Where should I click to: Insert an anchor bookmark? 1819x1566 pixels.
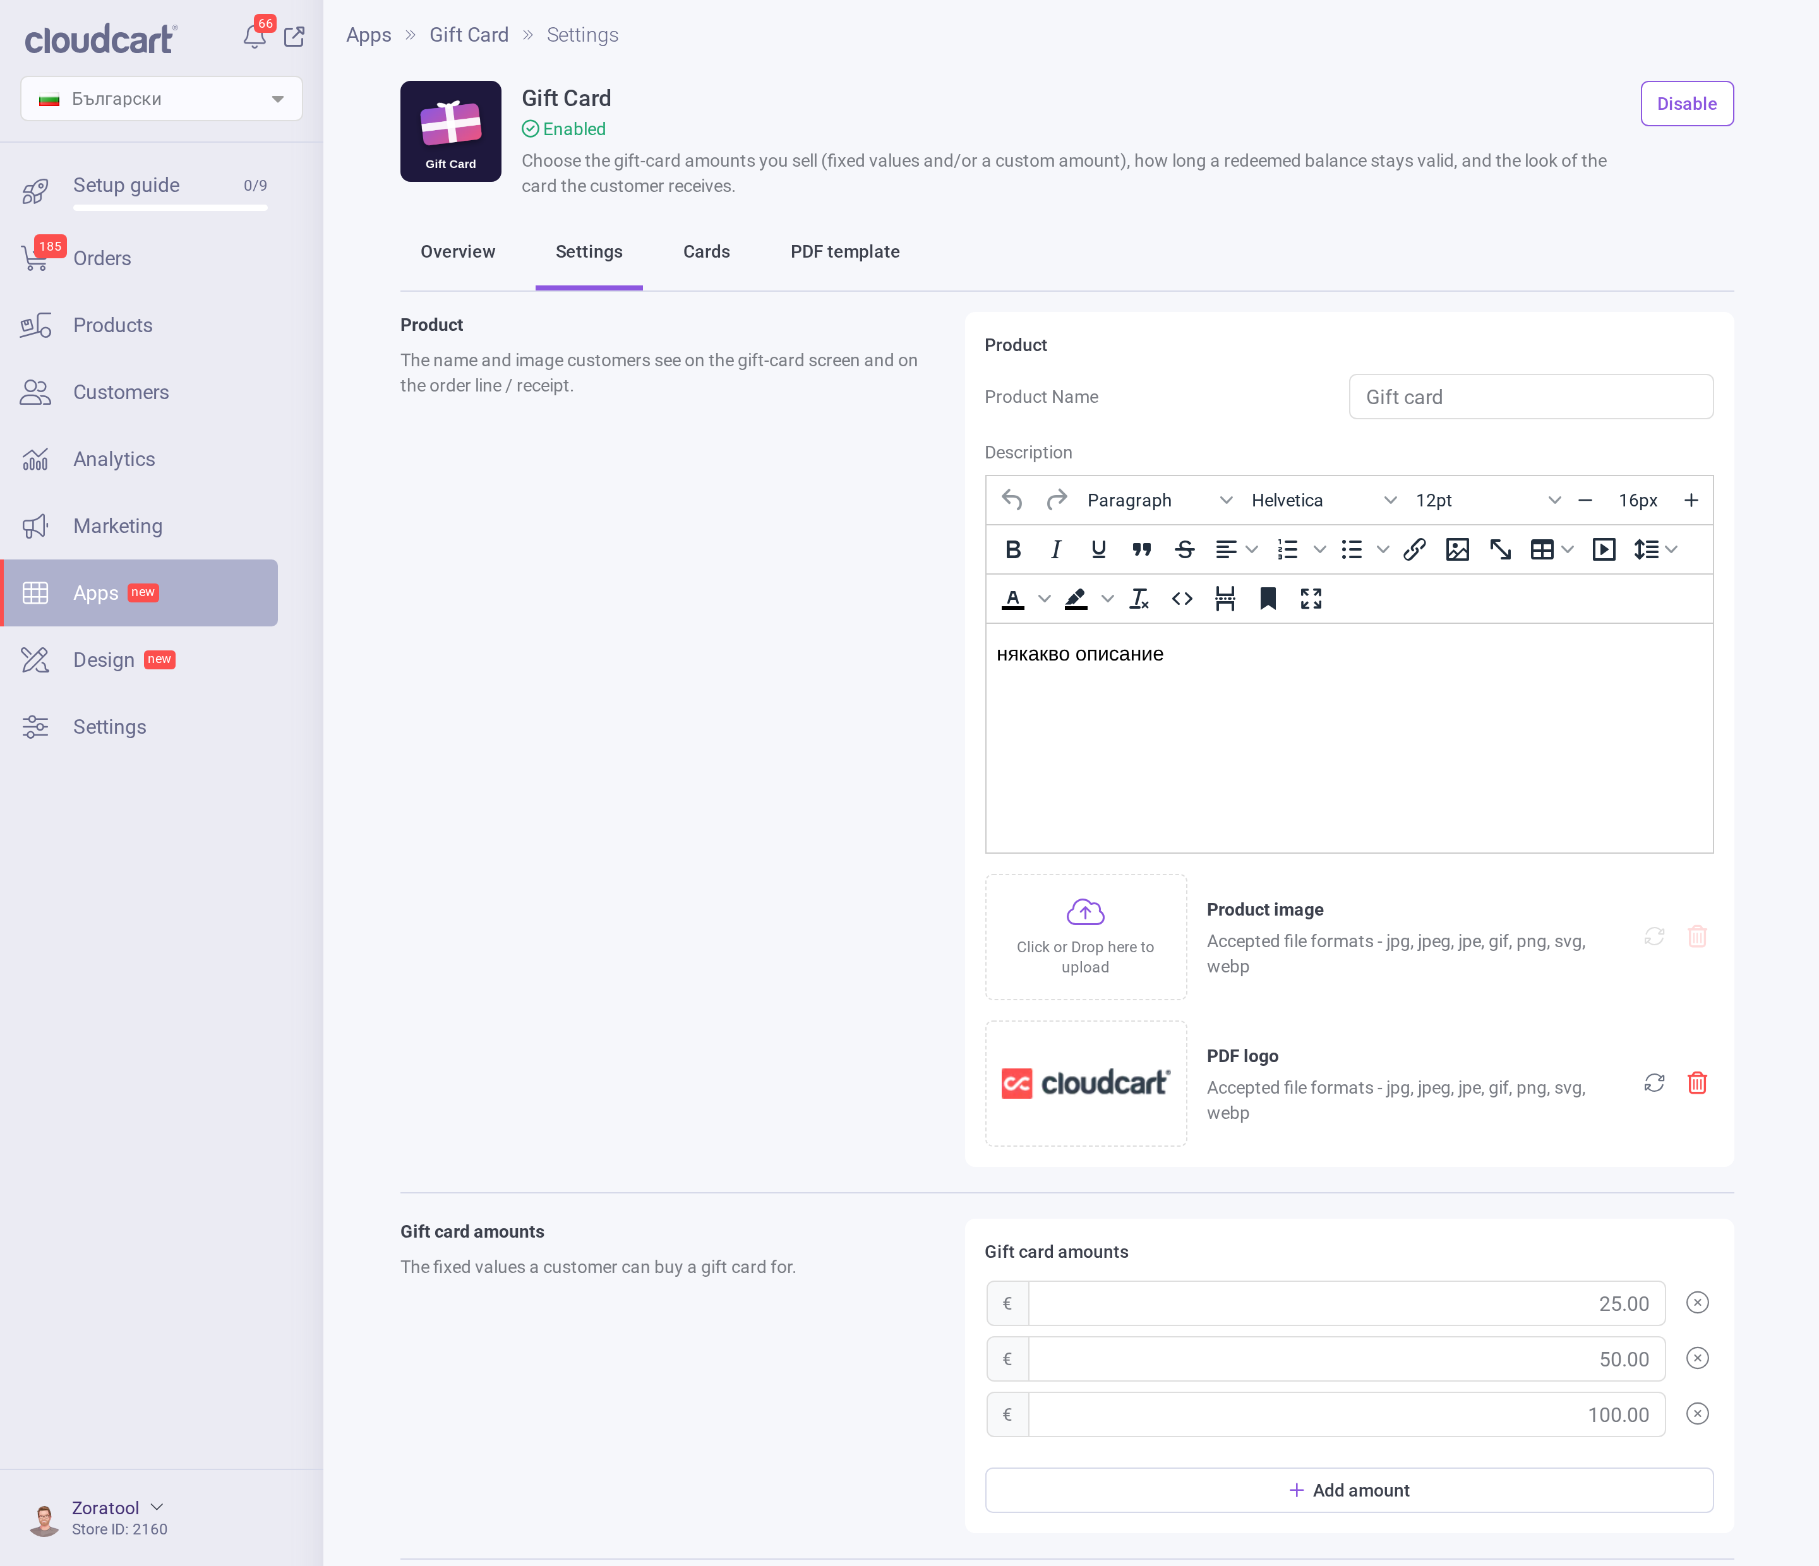(x=1268, y=599)
